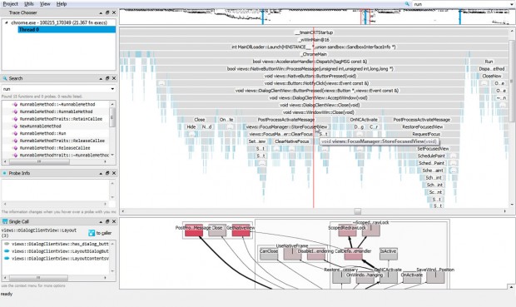Select the red PostPro..Message graph node

coord(193,230)
